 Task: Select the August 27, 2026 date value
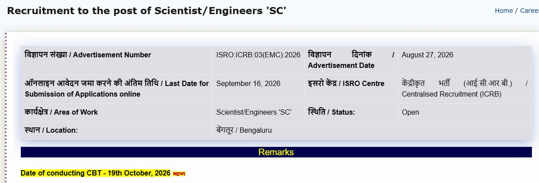(427, 55)
